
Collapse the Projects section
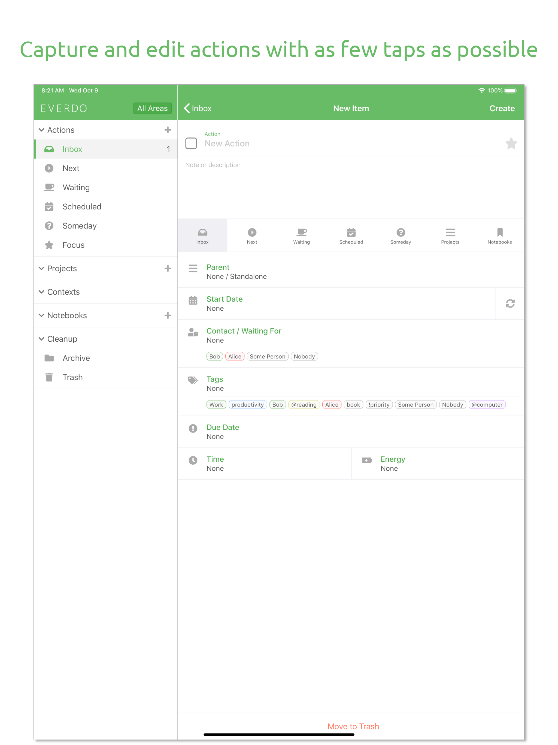coord(41,268)
